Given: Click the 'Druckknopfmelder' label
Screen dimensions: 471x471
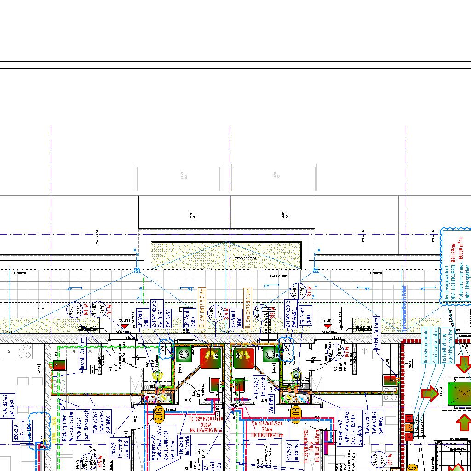Looking at the screenshot, I should pos(425,345).
